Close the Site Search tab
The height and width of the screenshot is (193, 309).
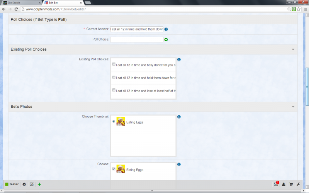tap(40, 3)
